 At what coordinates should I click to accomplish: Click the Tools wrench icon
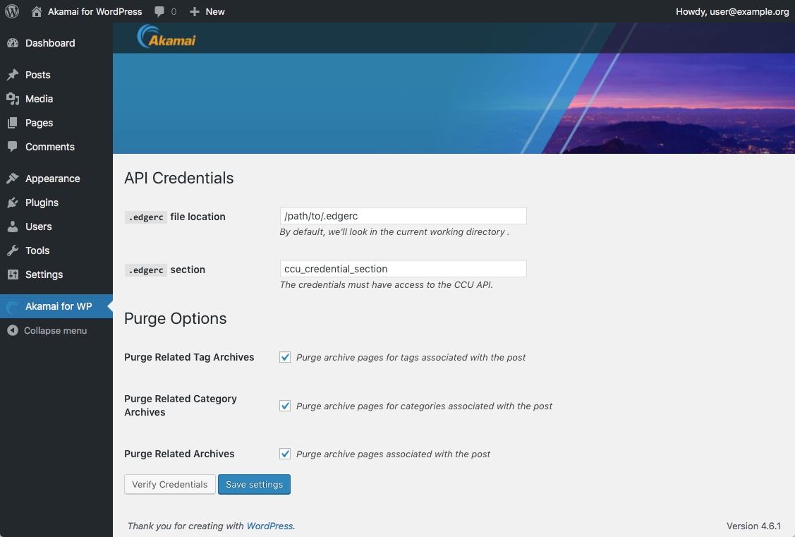point(13,251)
